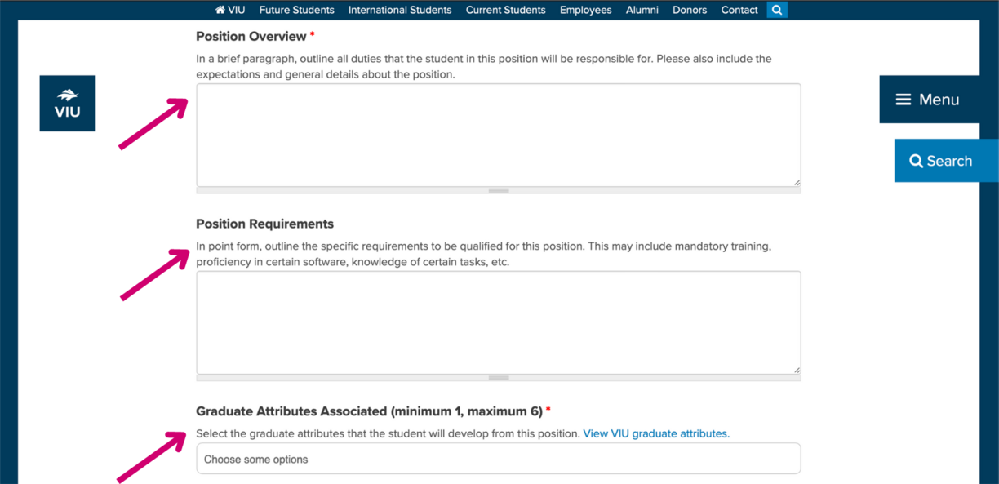The width and height of the screenshot is (999, 484).
Task: Open the top navigation search magnifier
Action: click(x=777, y=10)
